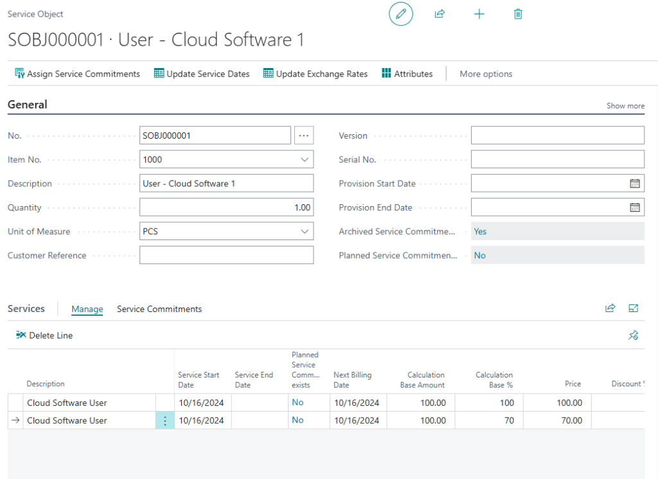Click the Customer Reference input field
Viewport: 658px width, 479px height.
[x=226, y=256]
